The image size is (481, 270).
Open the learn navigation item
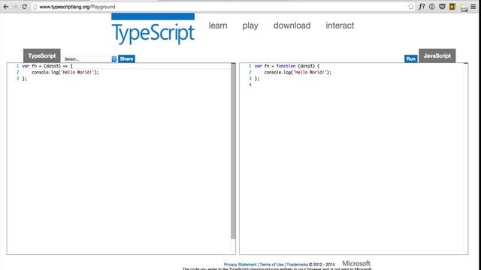point(218,25)
